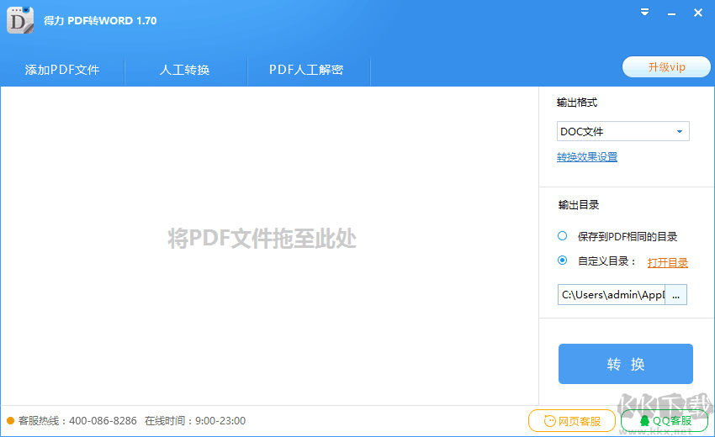Image resolution: width=715 pixels, height=437 pixels.
Task: Open the title bar dropdown menu icon
Action: pyautogui.click(x=644, y=13)
